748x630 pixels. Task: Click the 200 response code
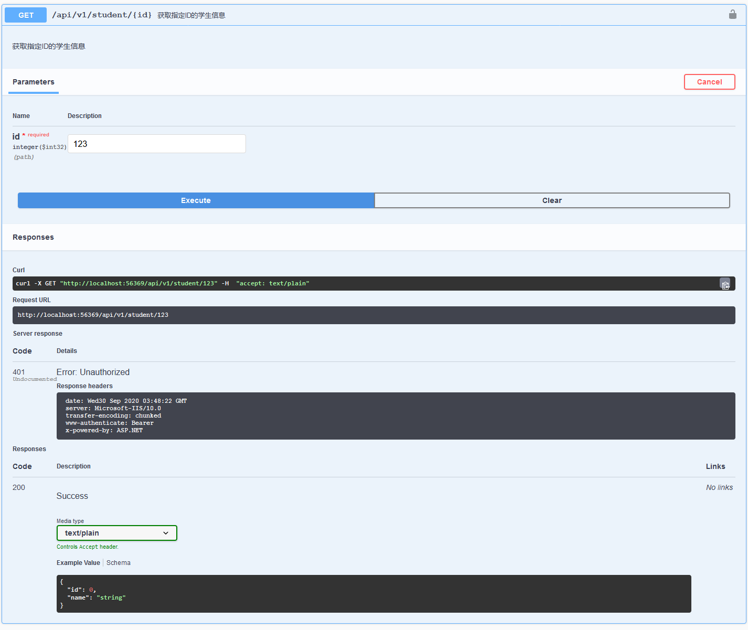19,487
